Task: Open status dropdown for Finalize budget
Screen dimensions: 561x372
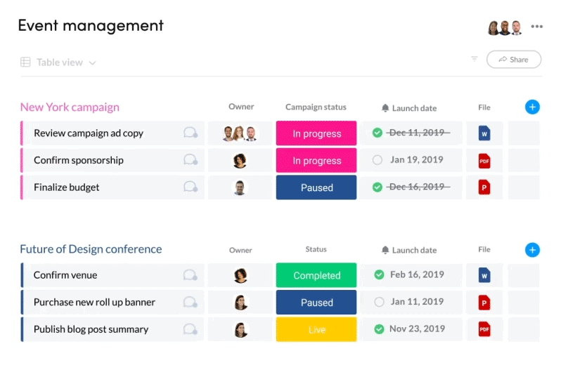Action: coord(316,187)
